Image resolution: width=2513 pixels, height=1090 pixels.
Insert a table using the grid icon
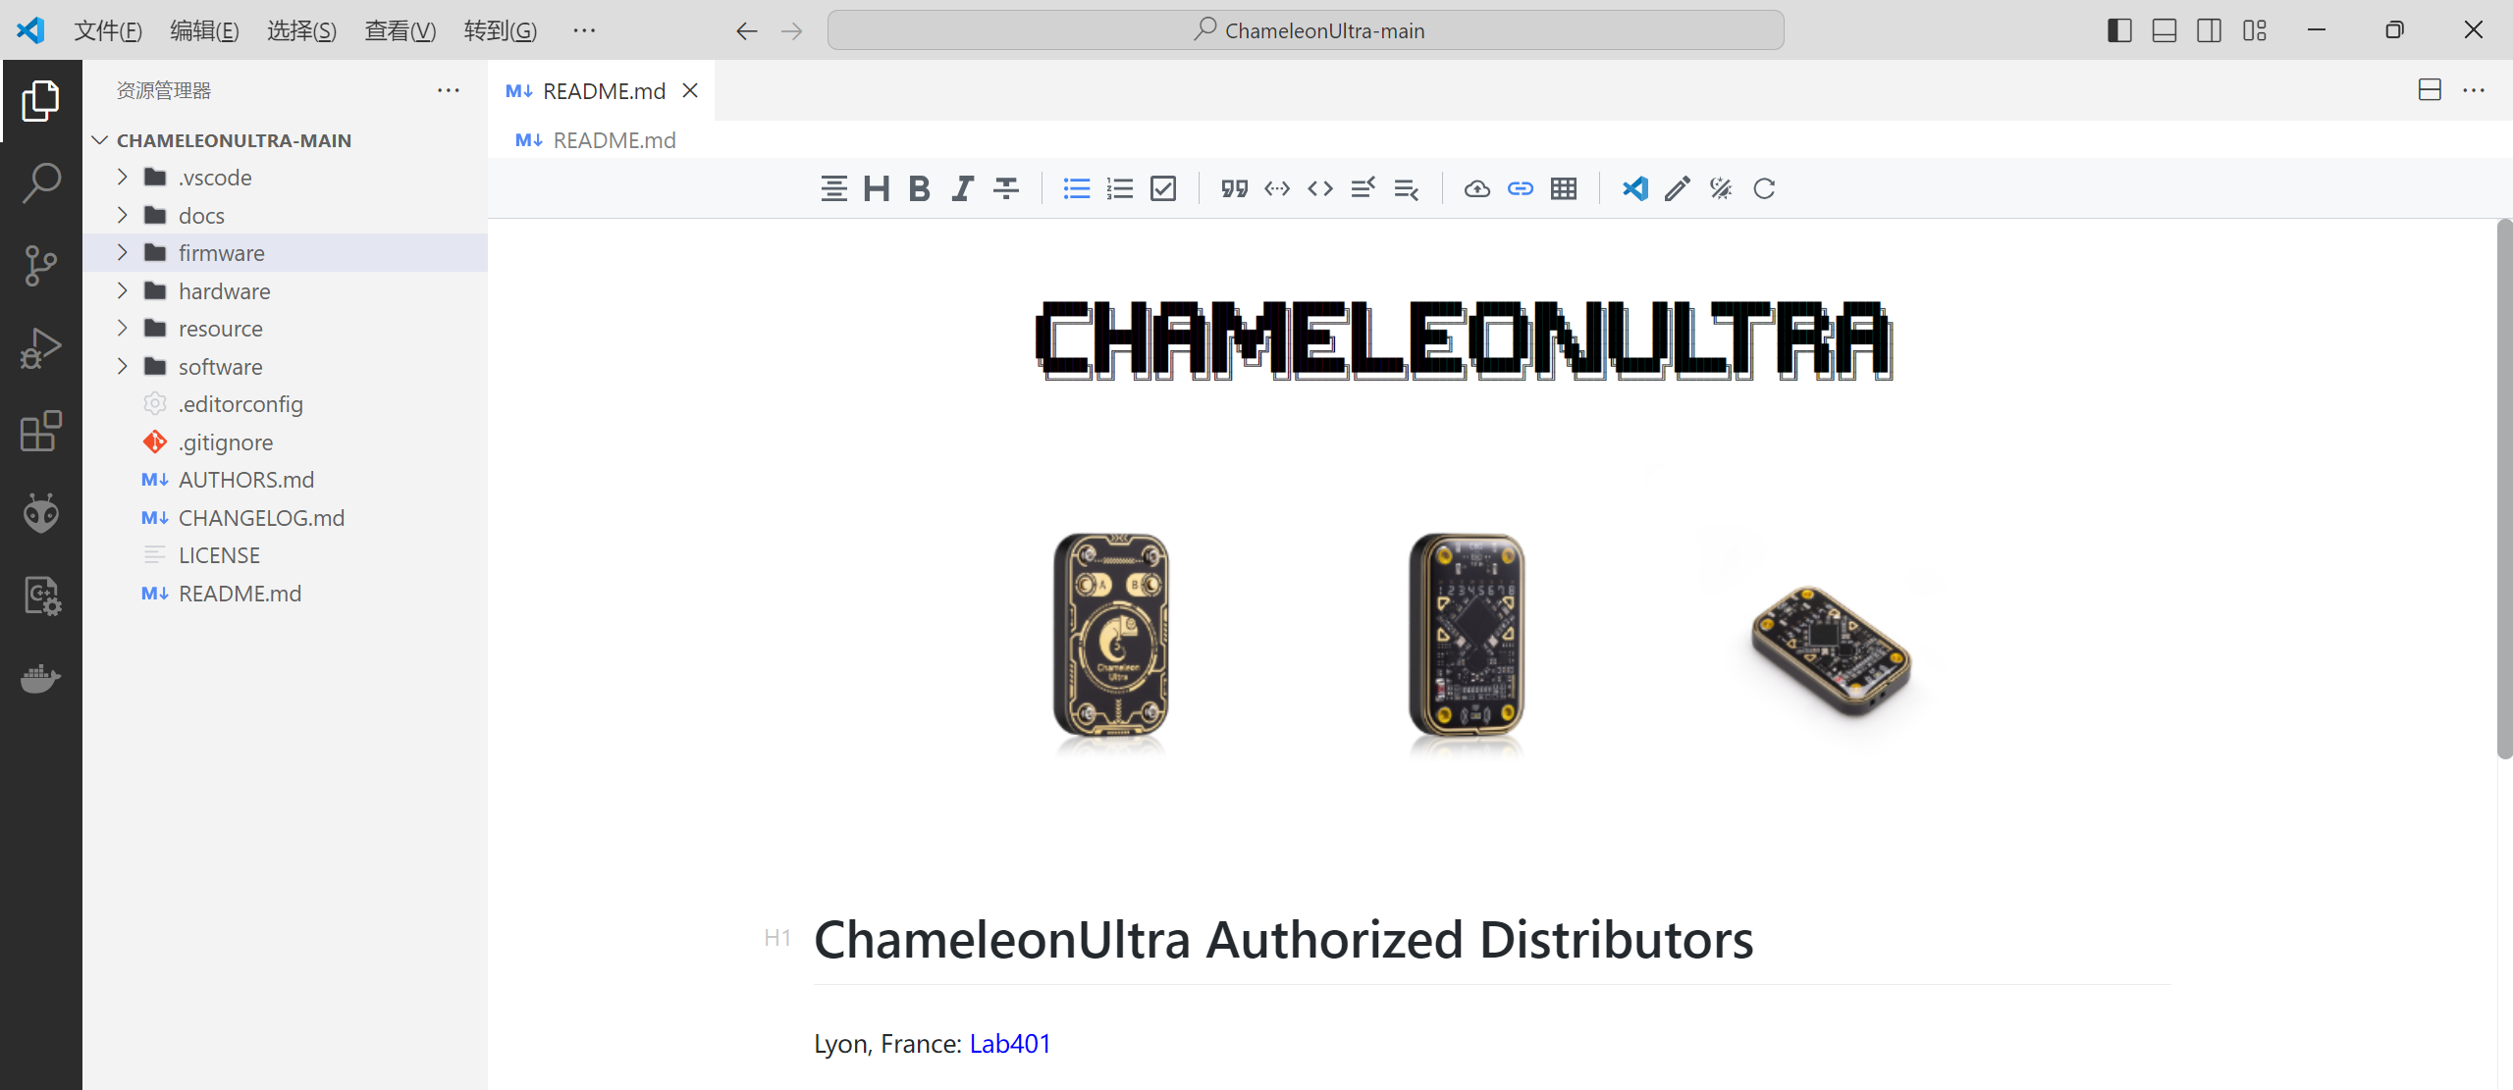1563,188
